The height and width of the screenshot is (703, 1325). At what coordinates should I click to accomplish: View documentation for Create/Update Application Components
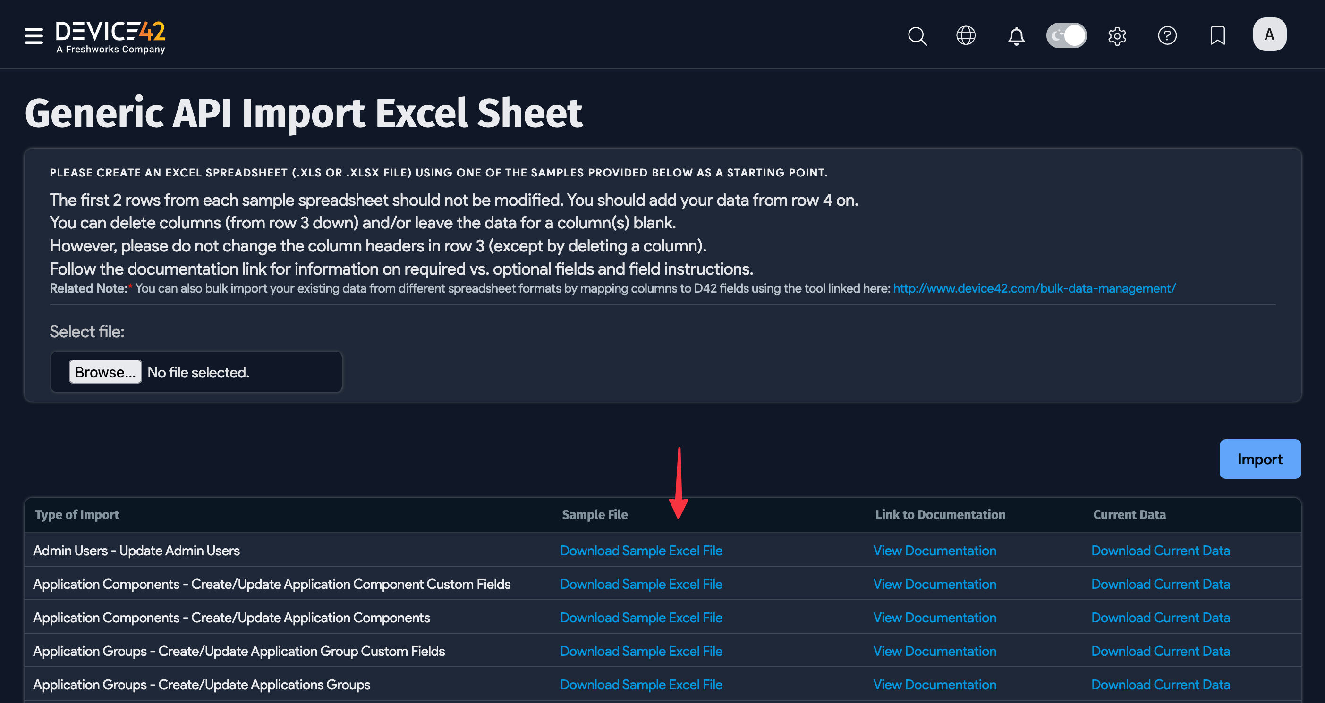(934, 618)
